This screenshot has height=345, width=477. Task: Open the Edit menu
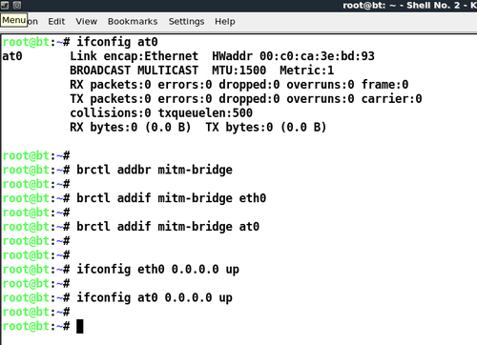56,22
